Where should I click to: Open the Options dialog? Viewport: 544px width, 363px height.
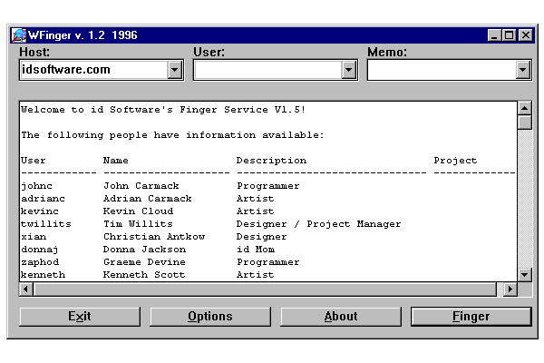click(x=209, y=317)
